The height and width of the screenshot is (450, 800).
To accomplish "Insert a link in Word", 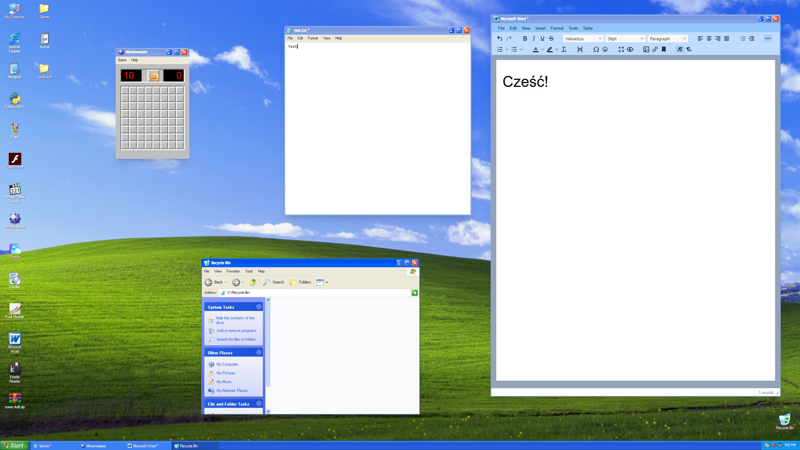I will point(655,49).
